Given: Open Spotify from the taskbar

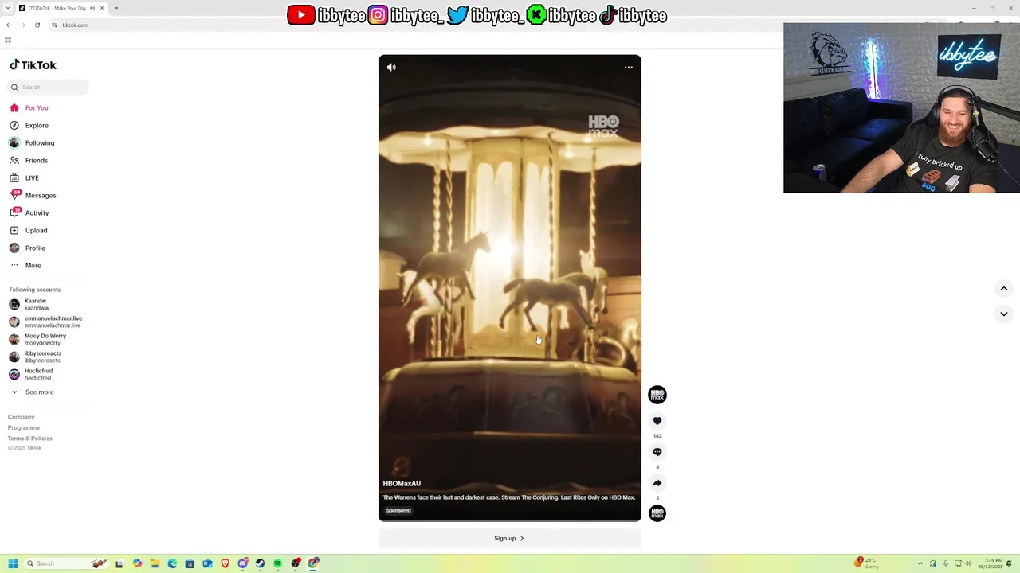Looking at the screenshot, I should [277, 563].
